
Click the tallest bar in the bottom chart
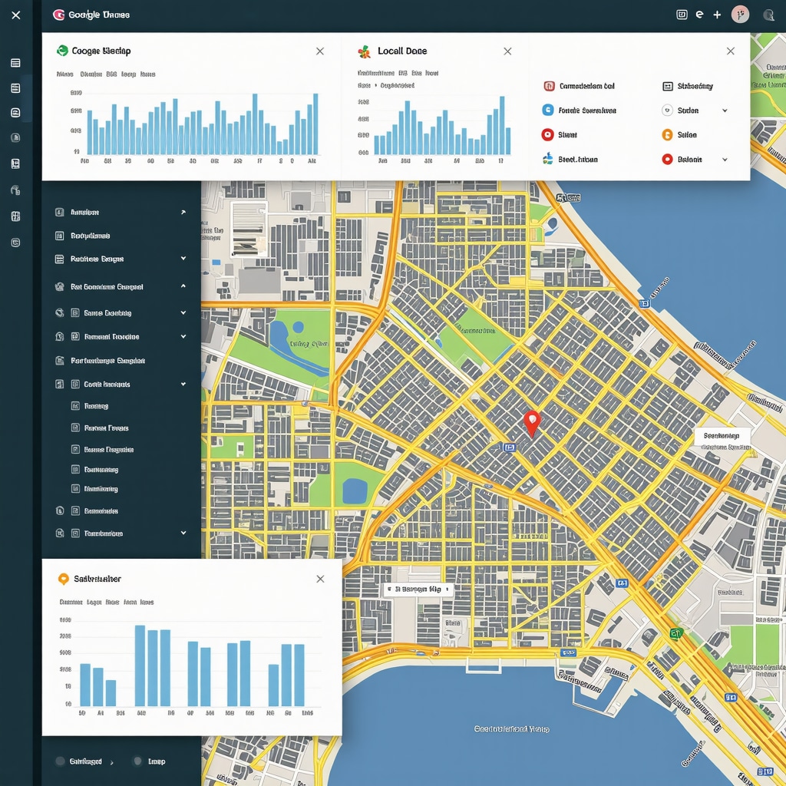[140, 665]
